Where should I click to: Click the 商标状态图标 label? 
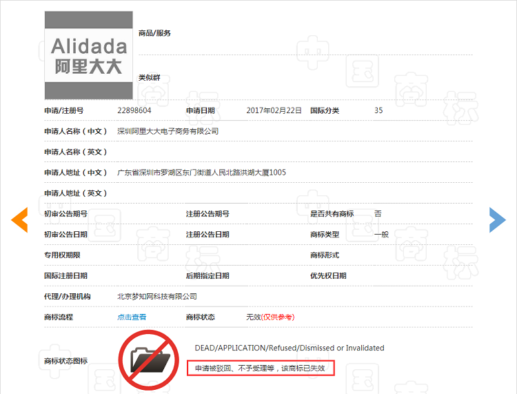click(66, 361)
